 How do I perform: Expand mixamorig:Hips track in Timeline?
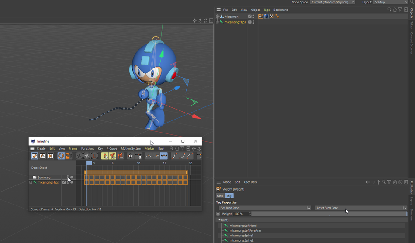coord(31,182)
